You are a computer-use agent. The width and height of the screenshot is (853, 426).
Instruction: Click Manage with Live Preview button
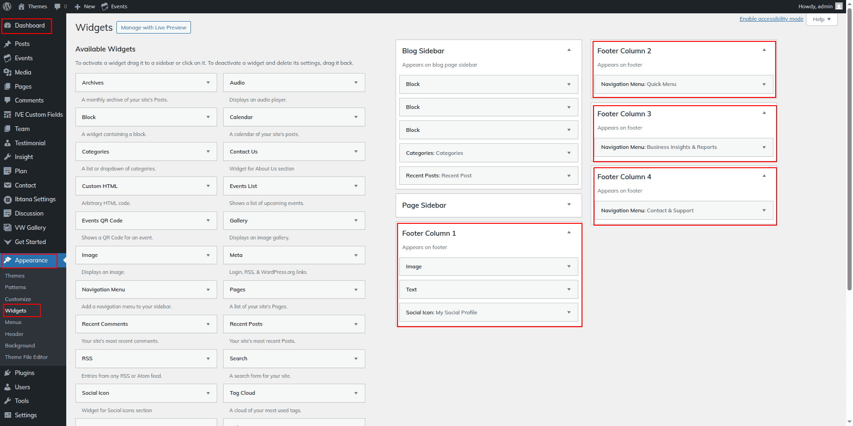pyautogui.click(x=153, y=28)
